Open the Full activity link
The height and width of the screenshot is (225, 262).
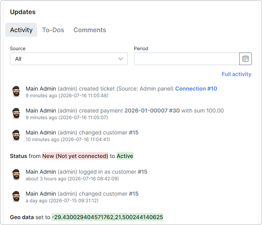pos(237,74)
